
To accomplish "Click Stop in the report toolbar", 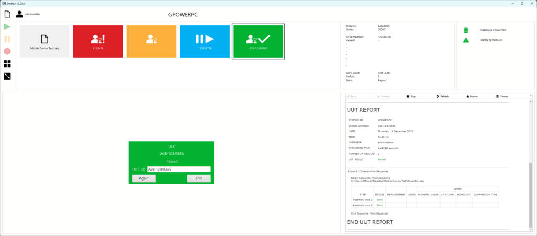I will [x=412, y=97].
